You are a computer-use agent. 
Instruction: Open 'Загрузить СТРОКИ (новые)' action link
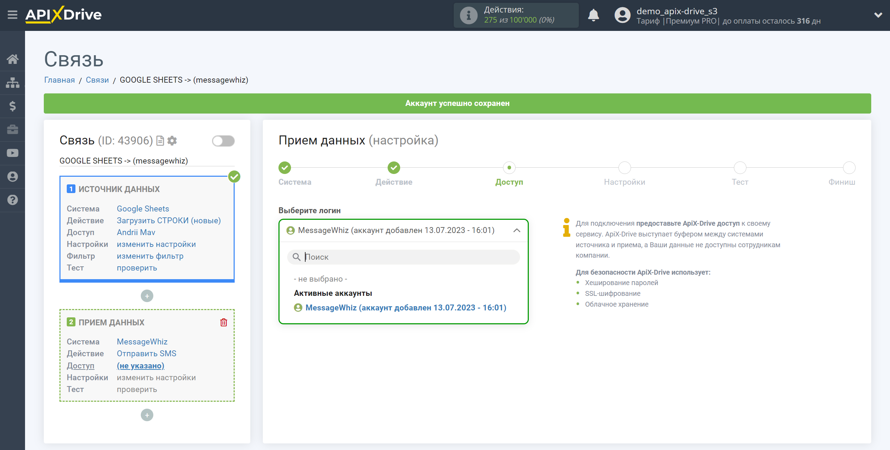coord(169,220)
